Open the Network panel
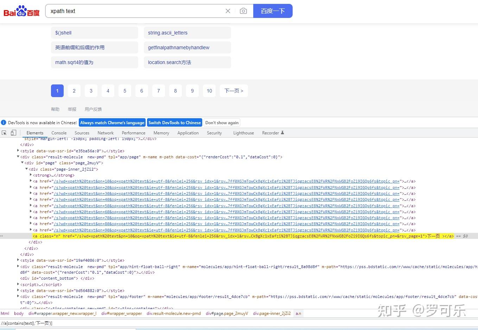478x330 pixels. 106,133
